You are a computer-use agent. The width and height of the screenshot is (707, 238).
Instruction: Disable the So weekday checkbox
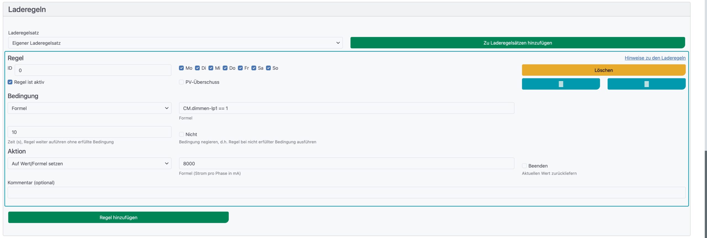[268, 68]
